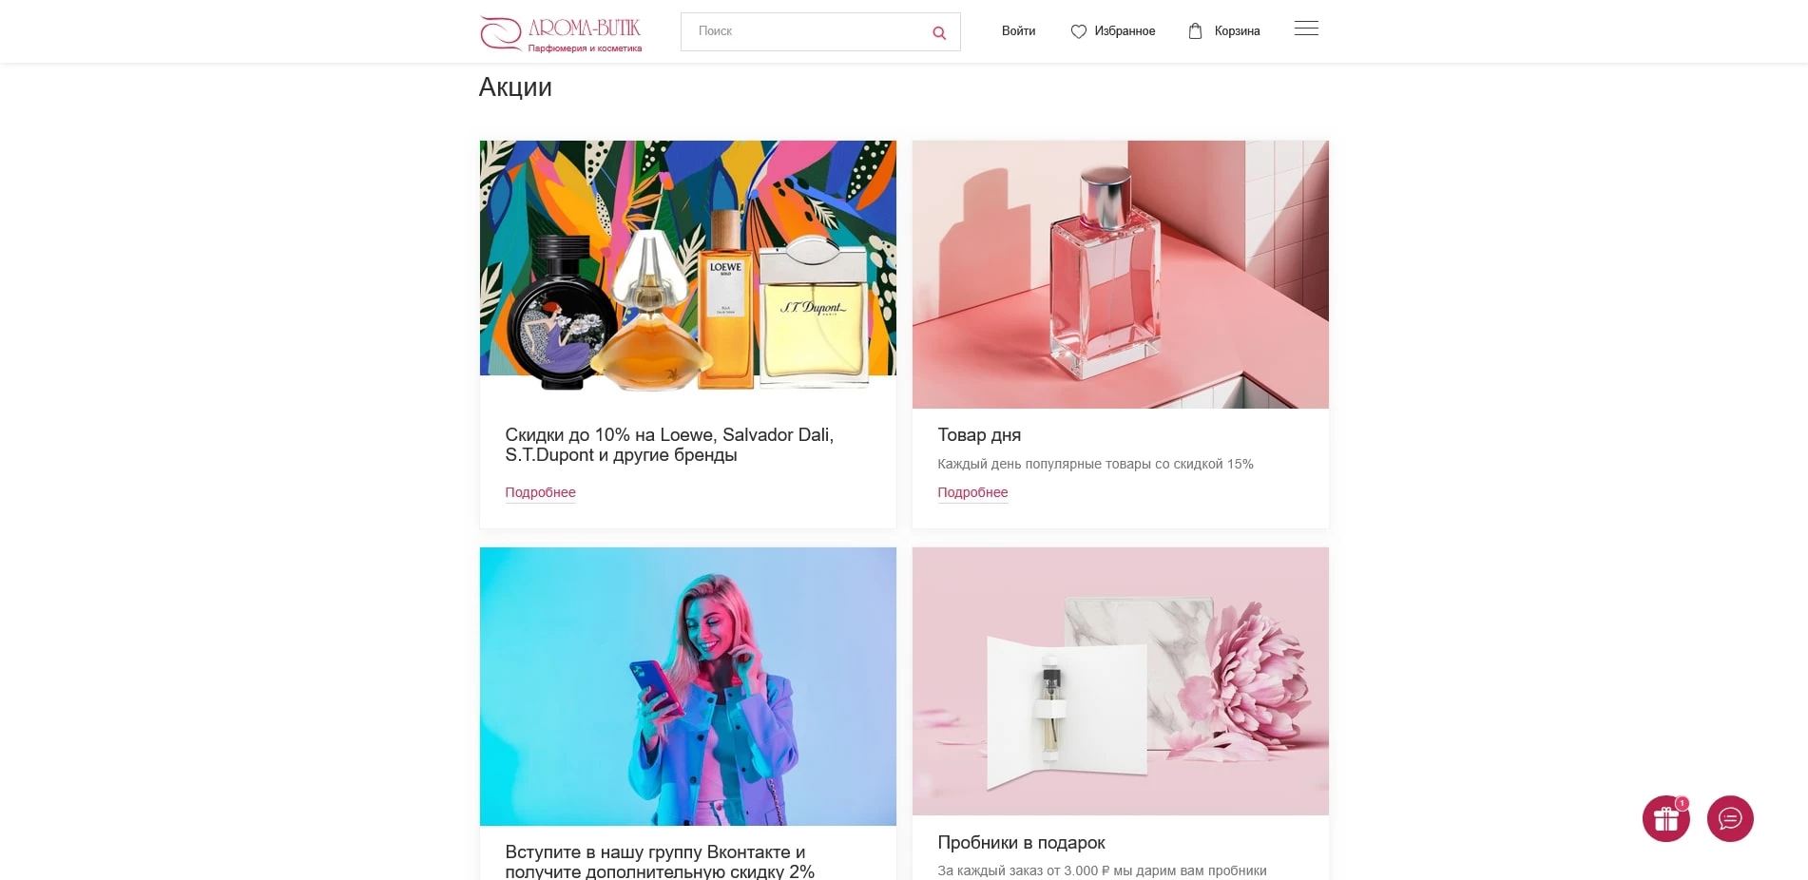Open Подробнее under Товар дня
Image resolution: width=1808 pixels, height=880 pixels.
(972, 492)
